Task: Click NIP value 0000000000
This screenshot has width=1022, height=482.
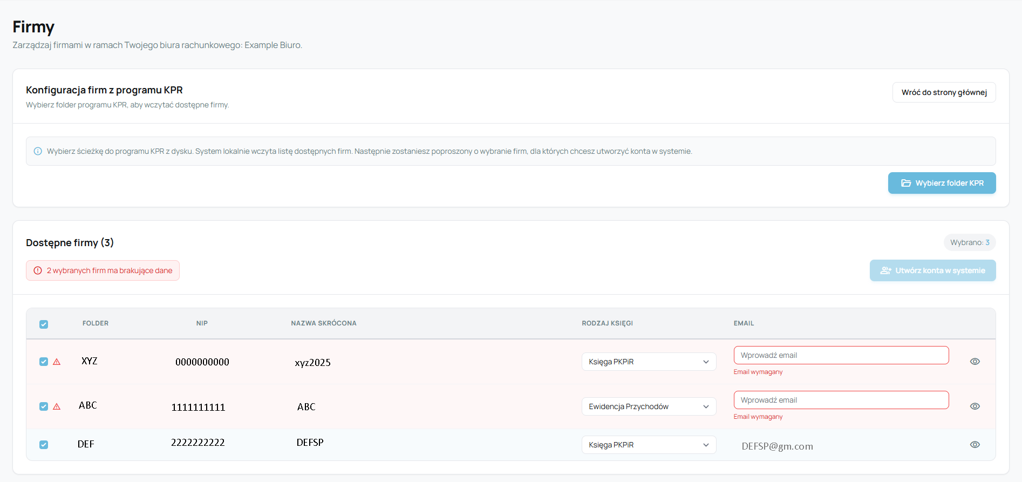Action: point(202,362)
